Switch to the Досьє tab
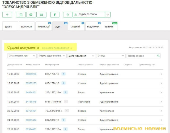Screen dimensions: 170x133 point(8,27)
